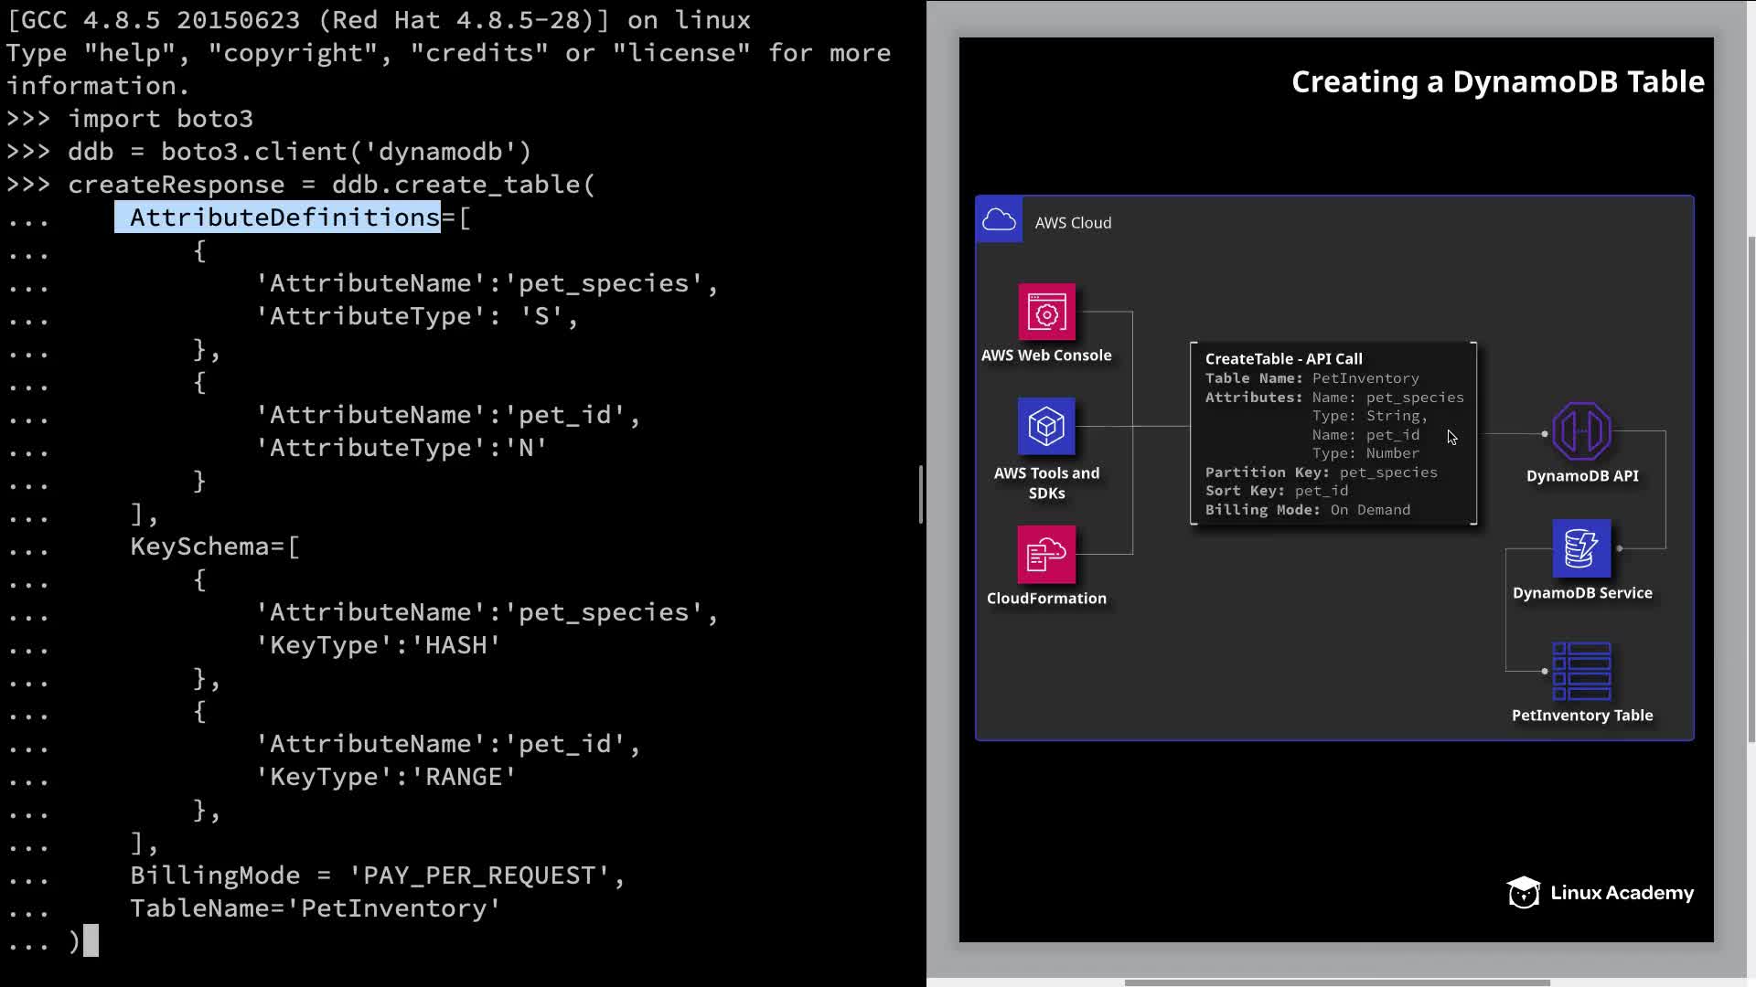Click the AWS Cloud icon
The height and width of the screenshot is (987, 1756).
(999, 220)
